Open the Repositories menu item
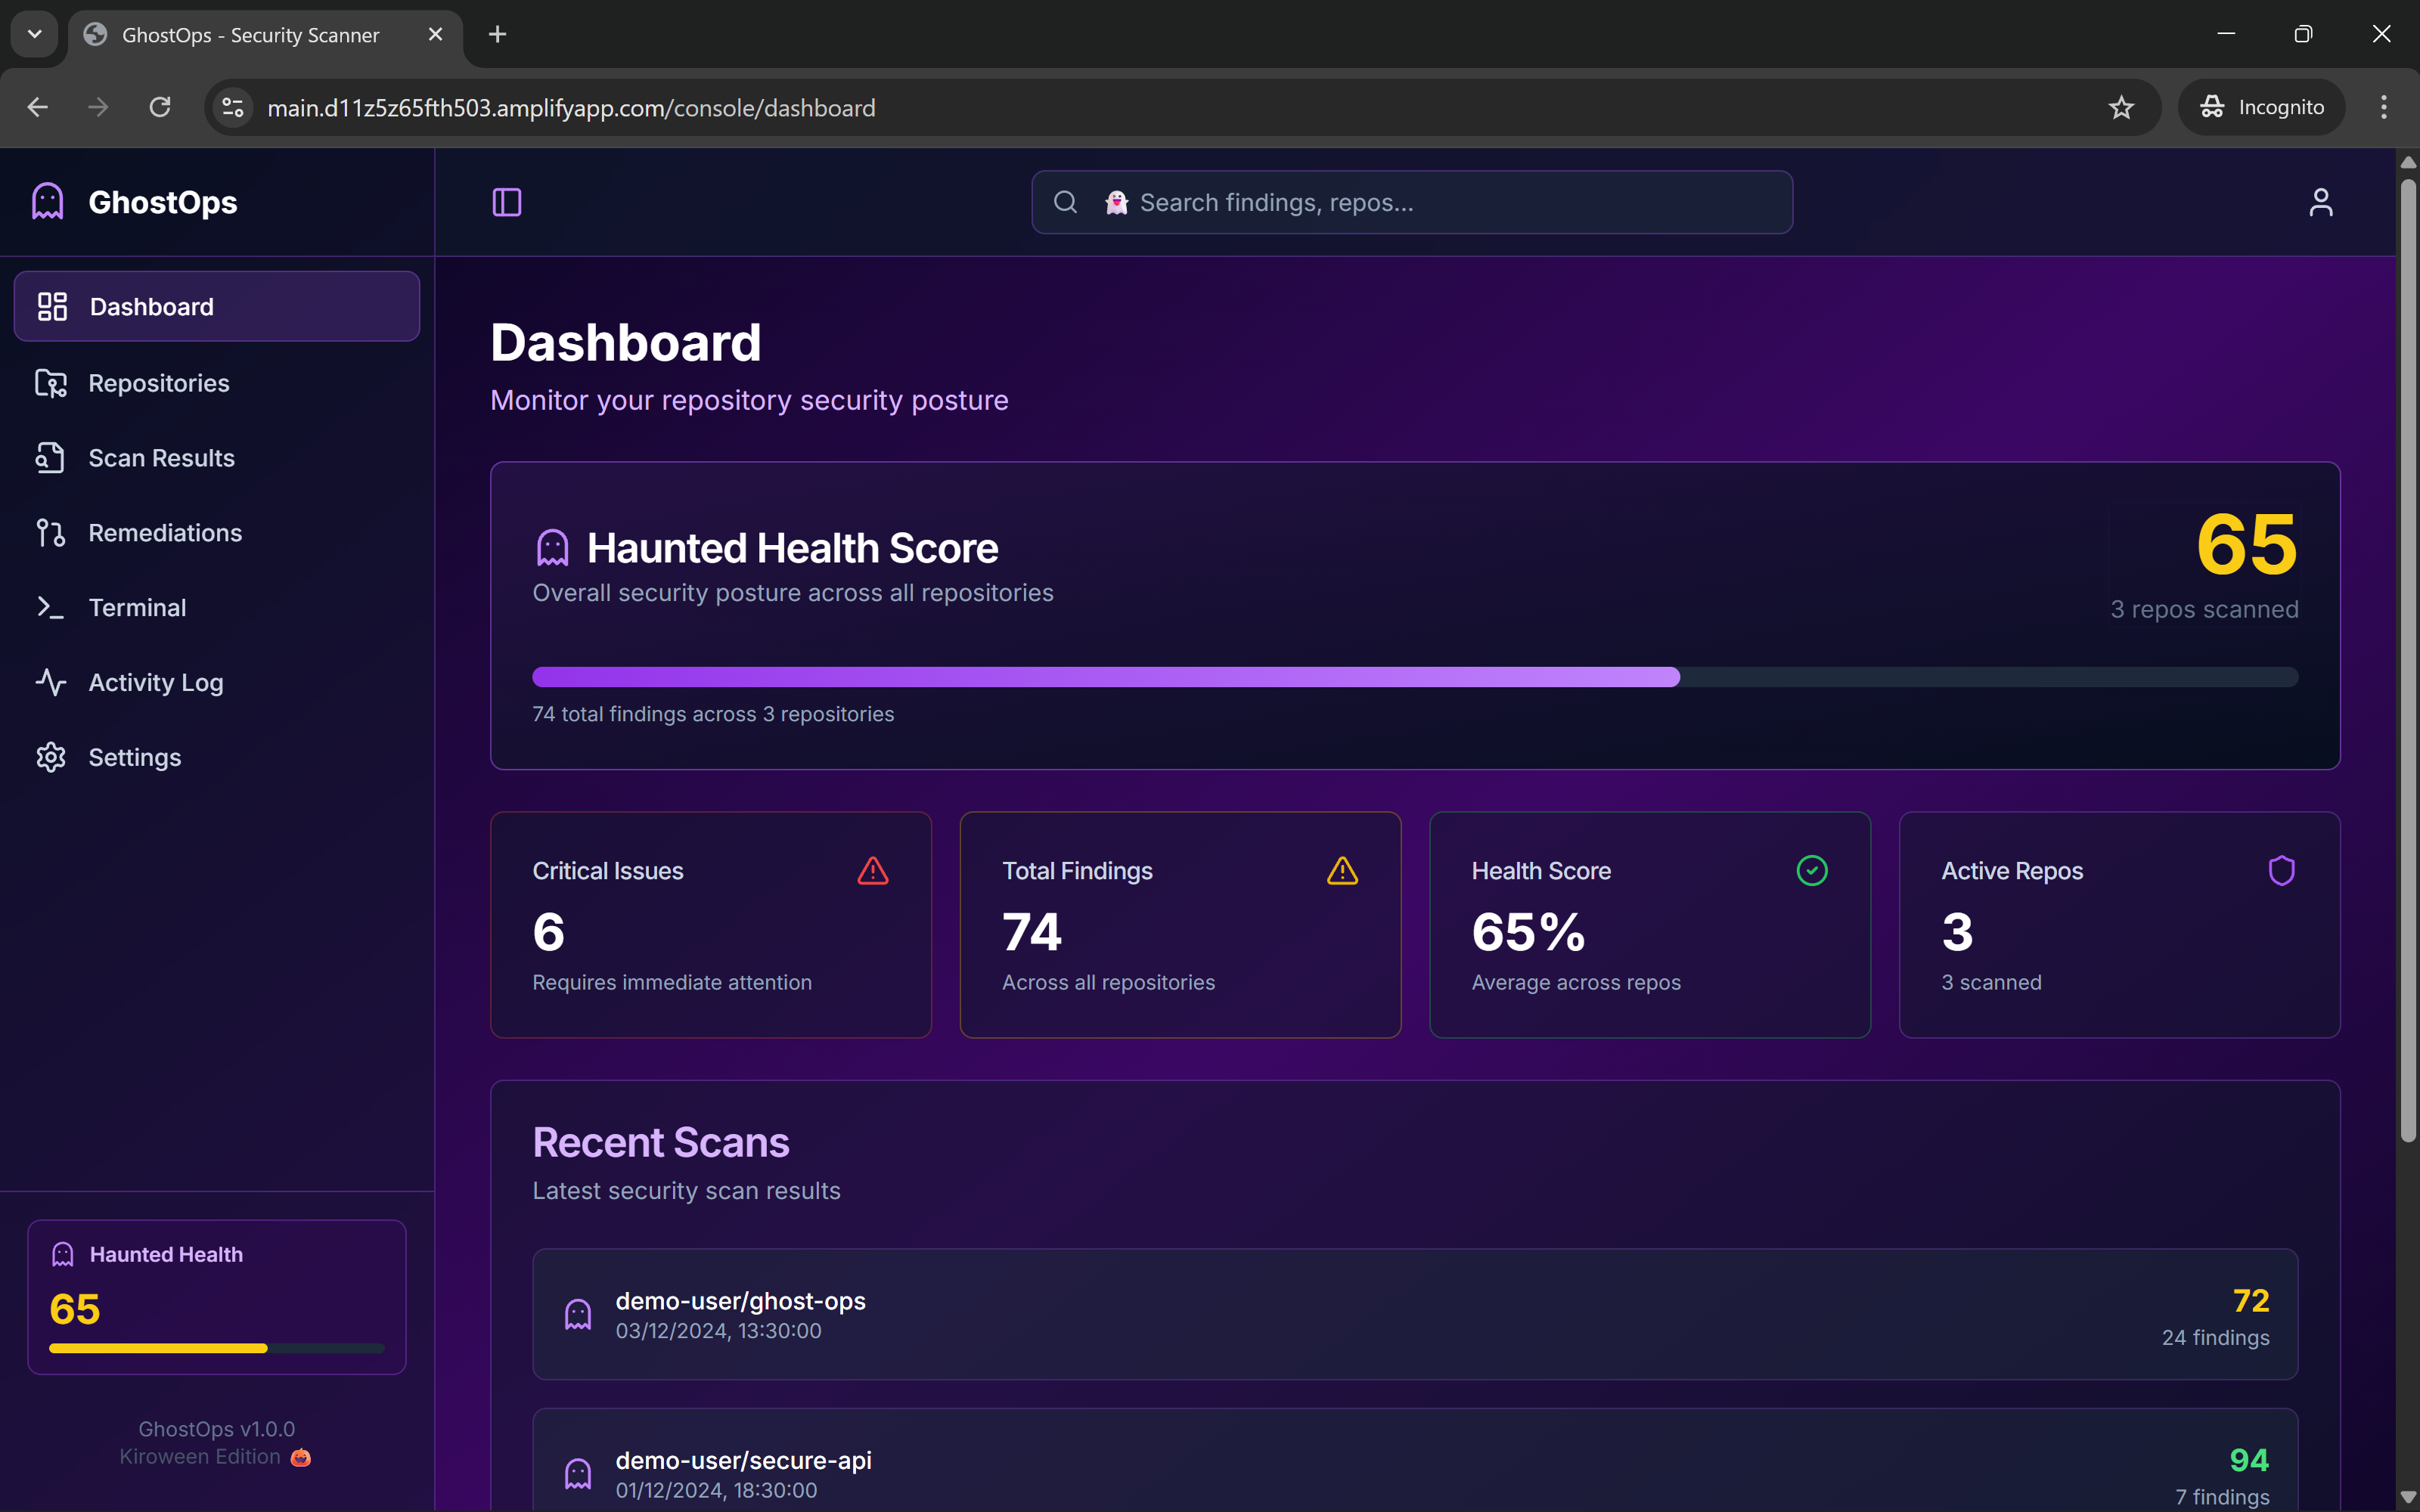 [x=159, y=383]
